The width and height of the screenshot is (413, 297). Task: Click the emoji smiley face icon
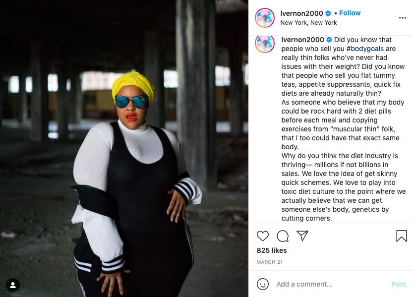coord(263,284)
